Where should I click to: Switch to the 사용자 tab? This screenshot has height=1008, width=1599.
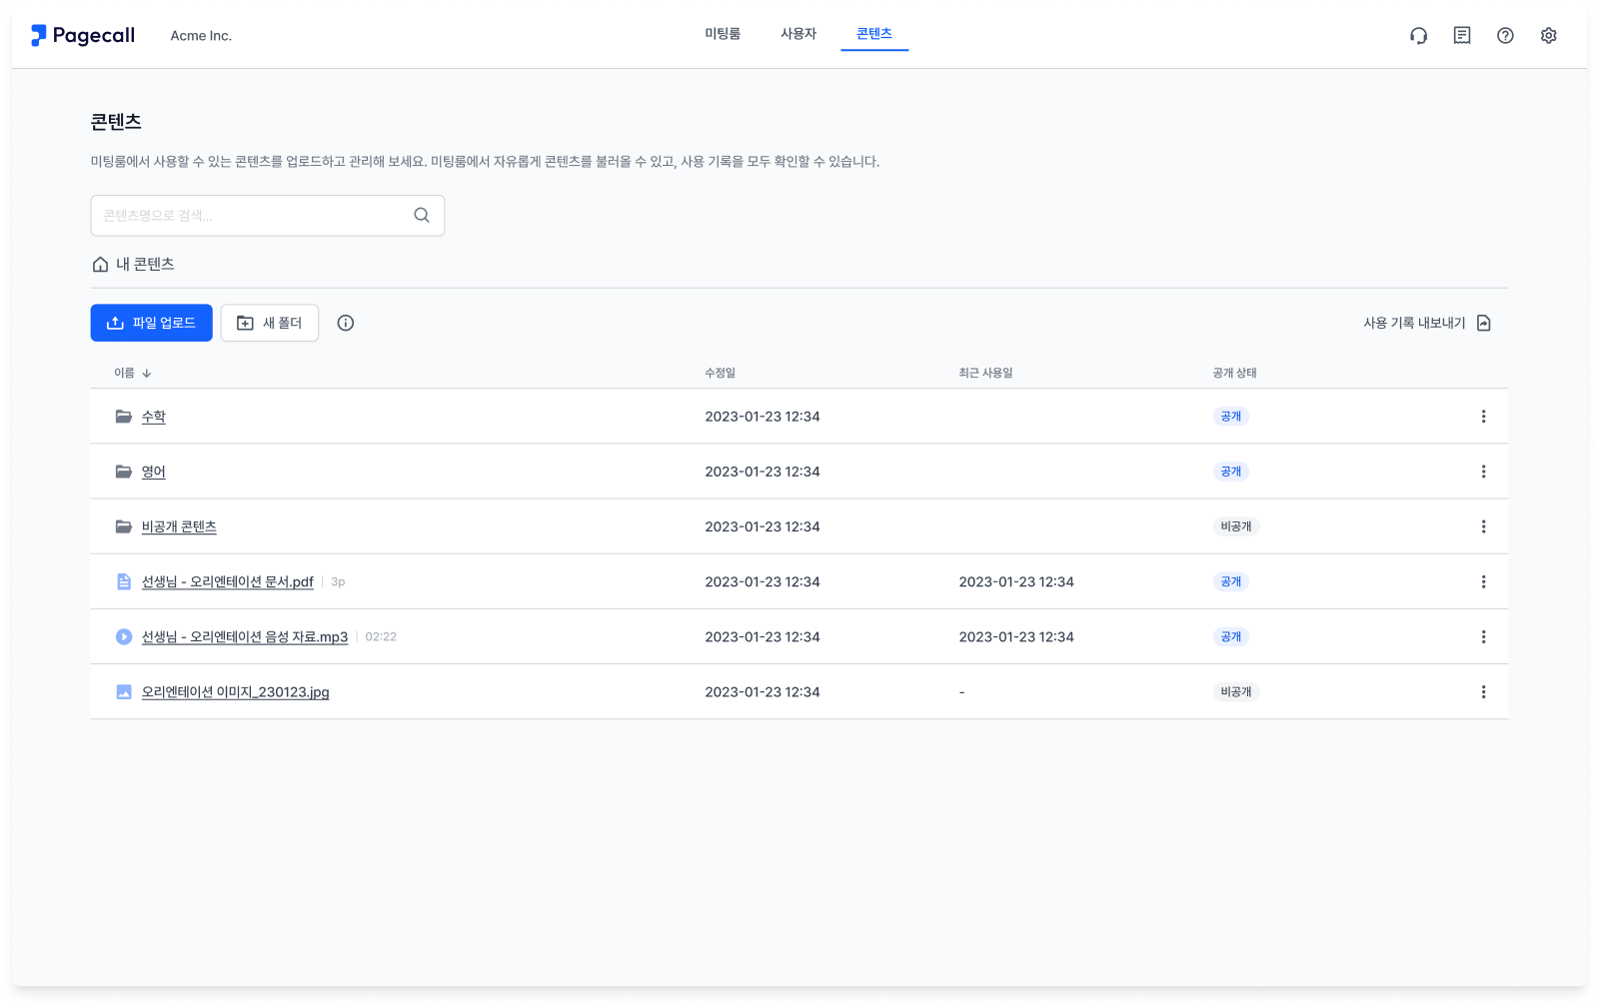pyautogui.click(x=799, y=34)
